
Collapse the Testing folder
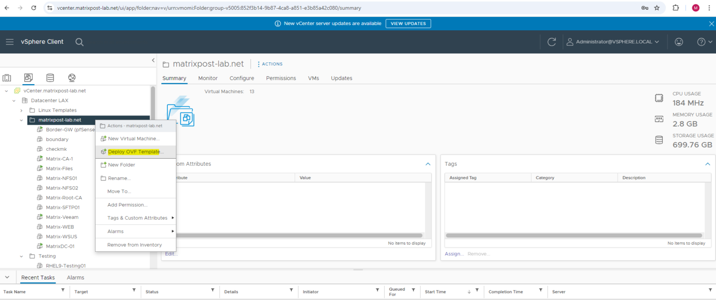coord(21,256)
